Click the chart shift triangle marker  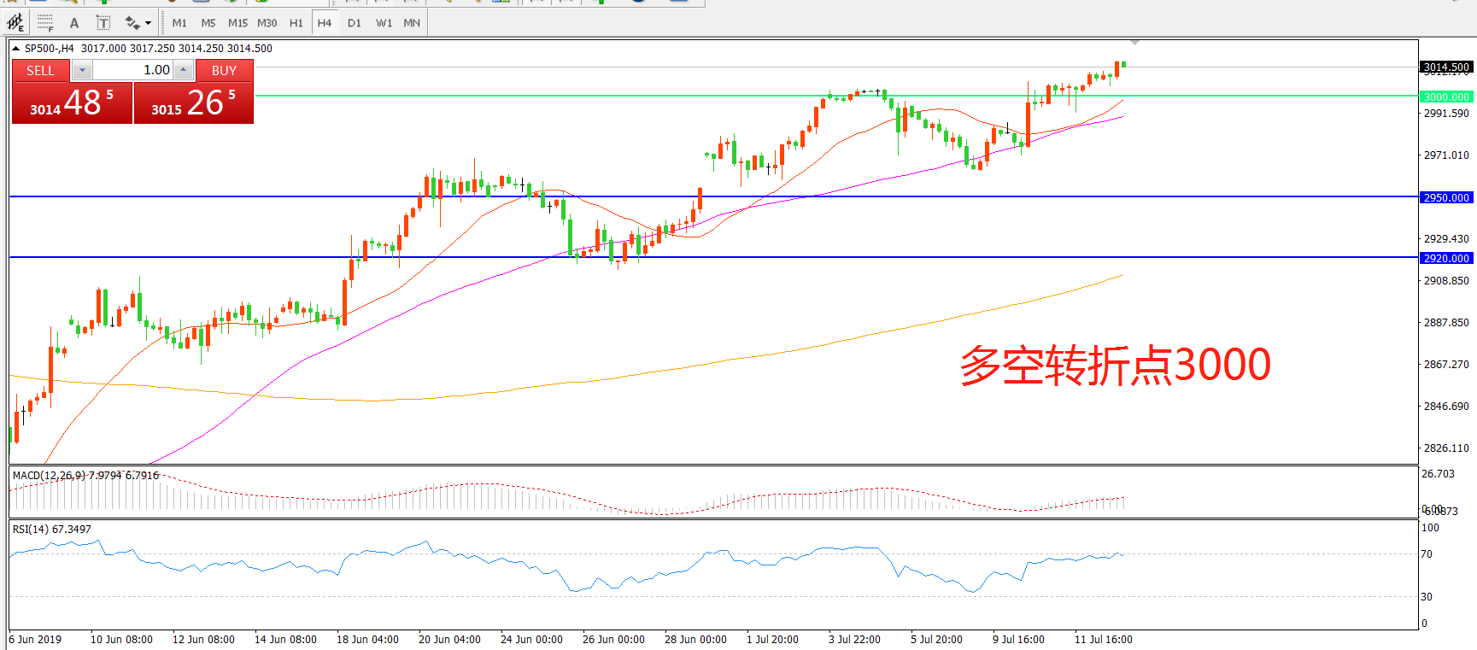click(1134, 42)
